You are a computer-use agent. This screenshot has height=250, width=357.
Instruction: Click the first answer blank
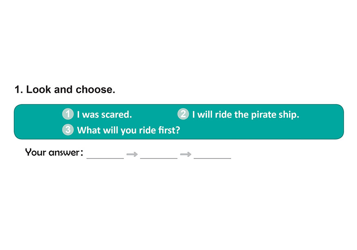[x=105, y=154]
